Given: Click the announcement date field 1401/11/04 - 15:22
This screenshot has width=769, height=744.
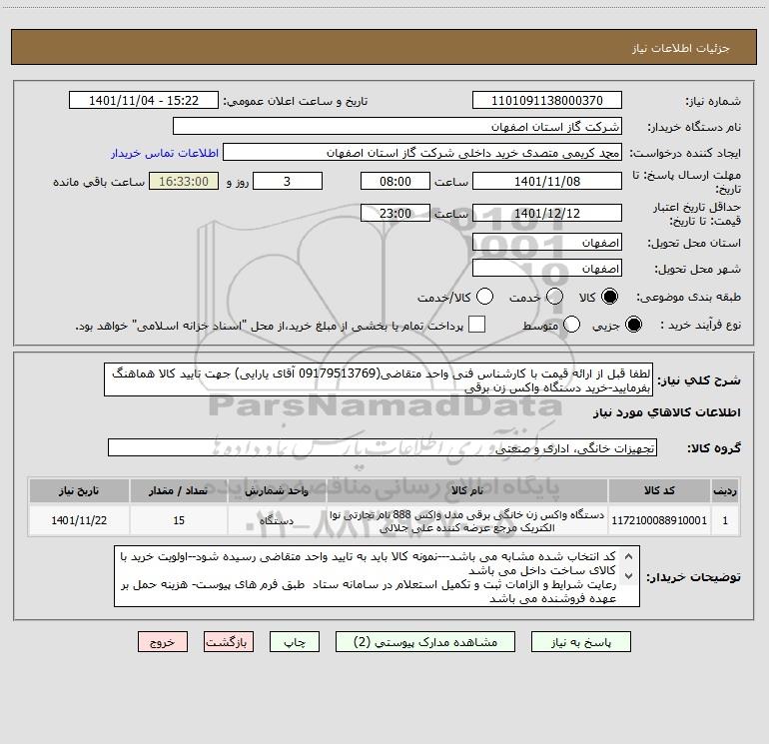Looking at the screenshot, I should coord(144,101).
